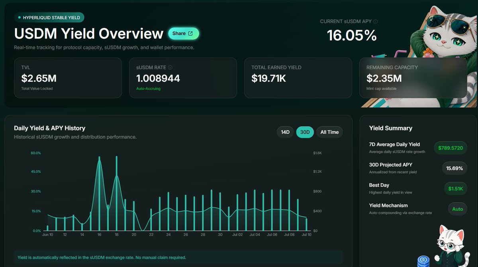The height and width of the screenshot is (267, 478).
Task: Click the Daily Yield & APY History title
Action: pyautogui.click(x=50, y=128)
